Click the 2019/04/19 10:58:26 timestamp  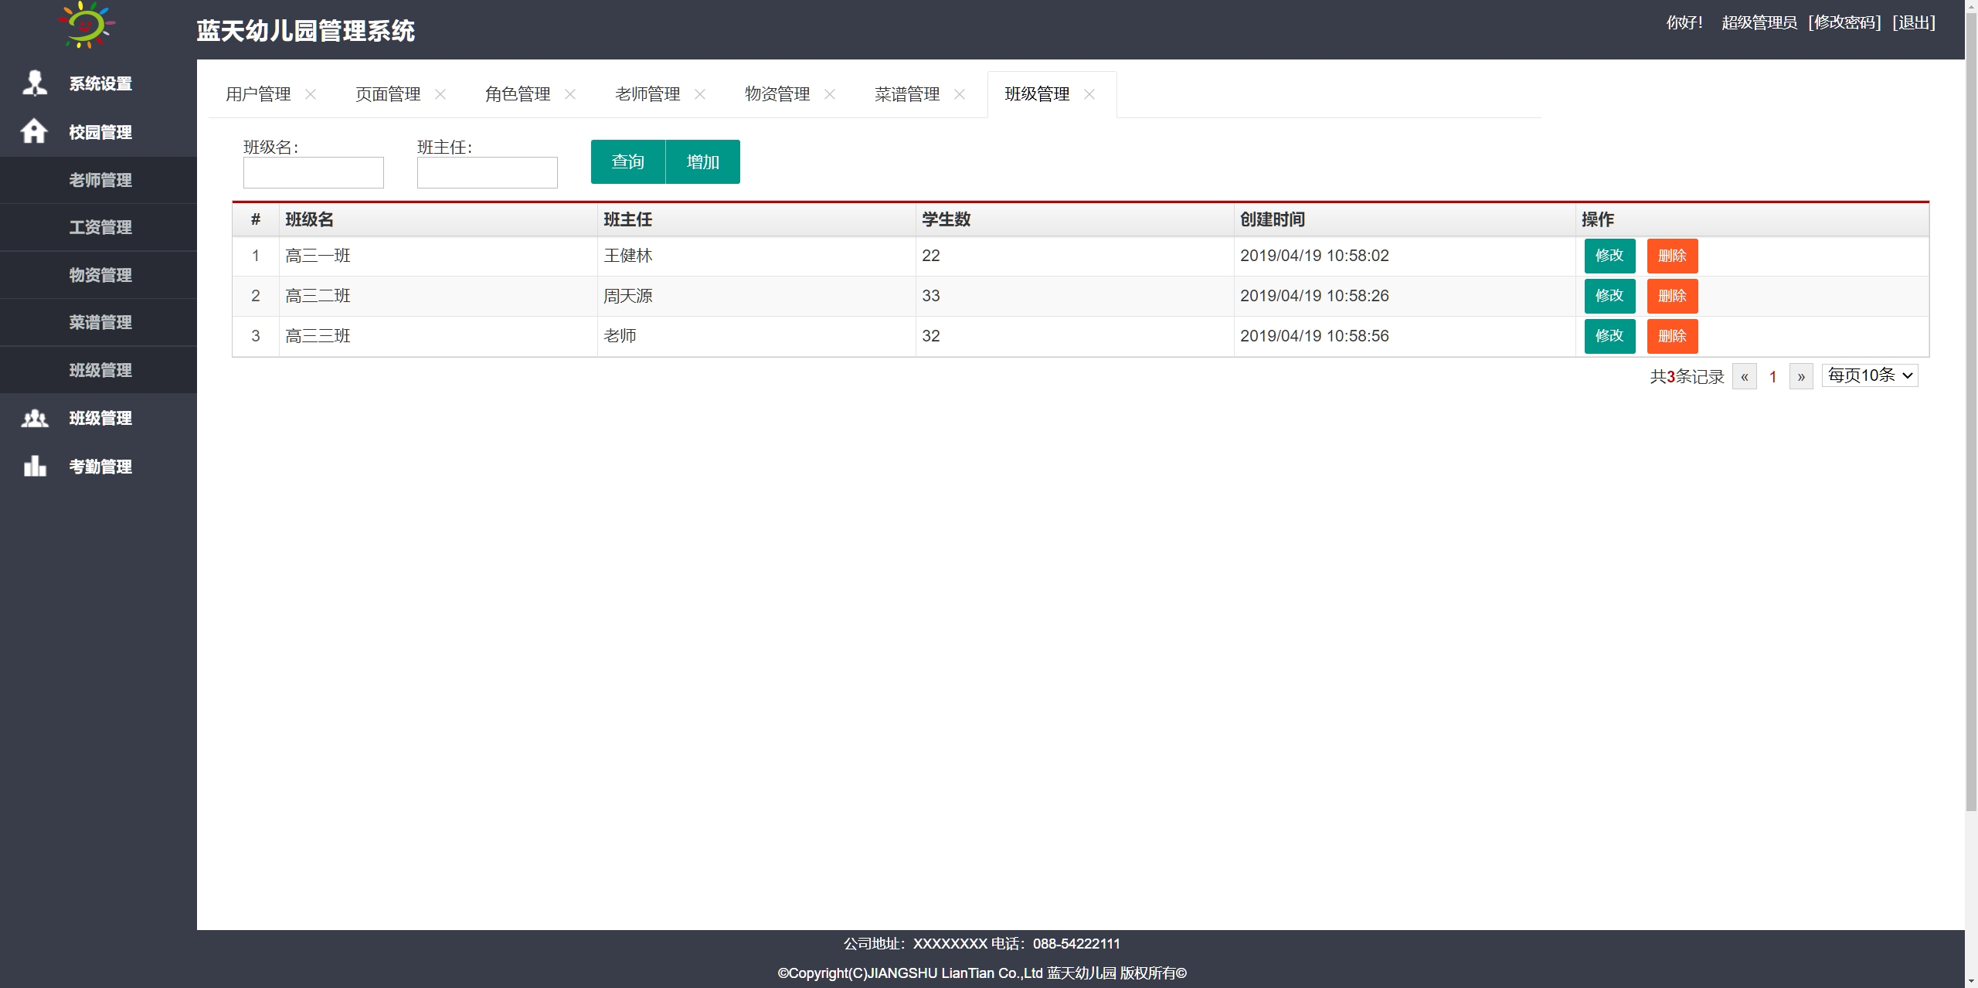coord(1314,296)
